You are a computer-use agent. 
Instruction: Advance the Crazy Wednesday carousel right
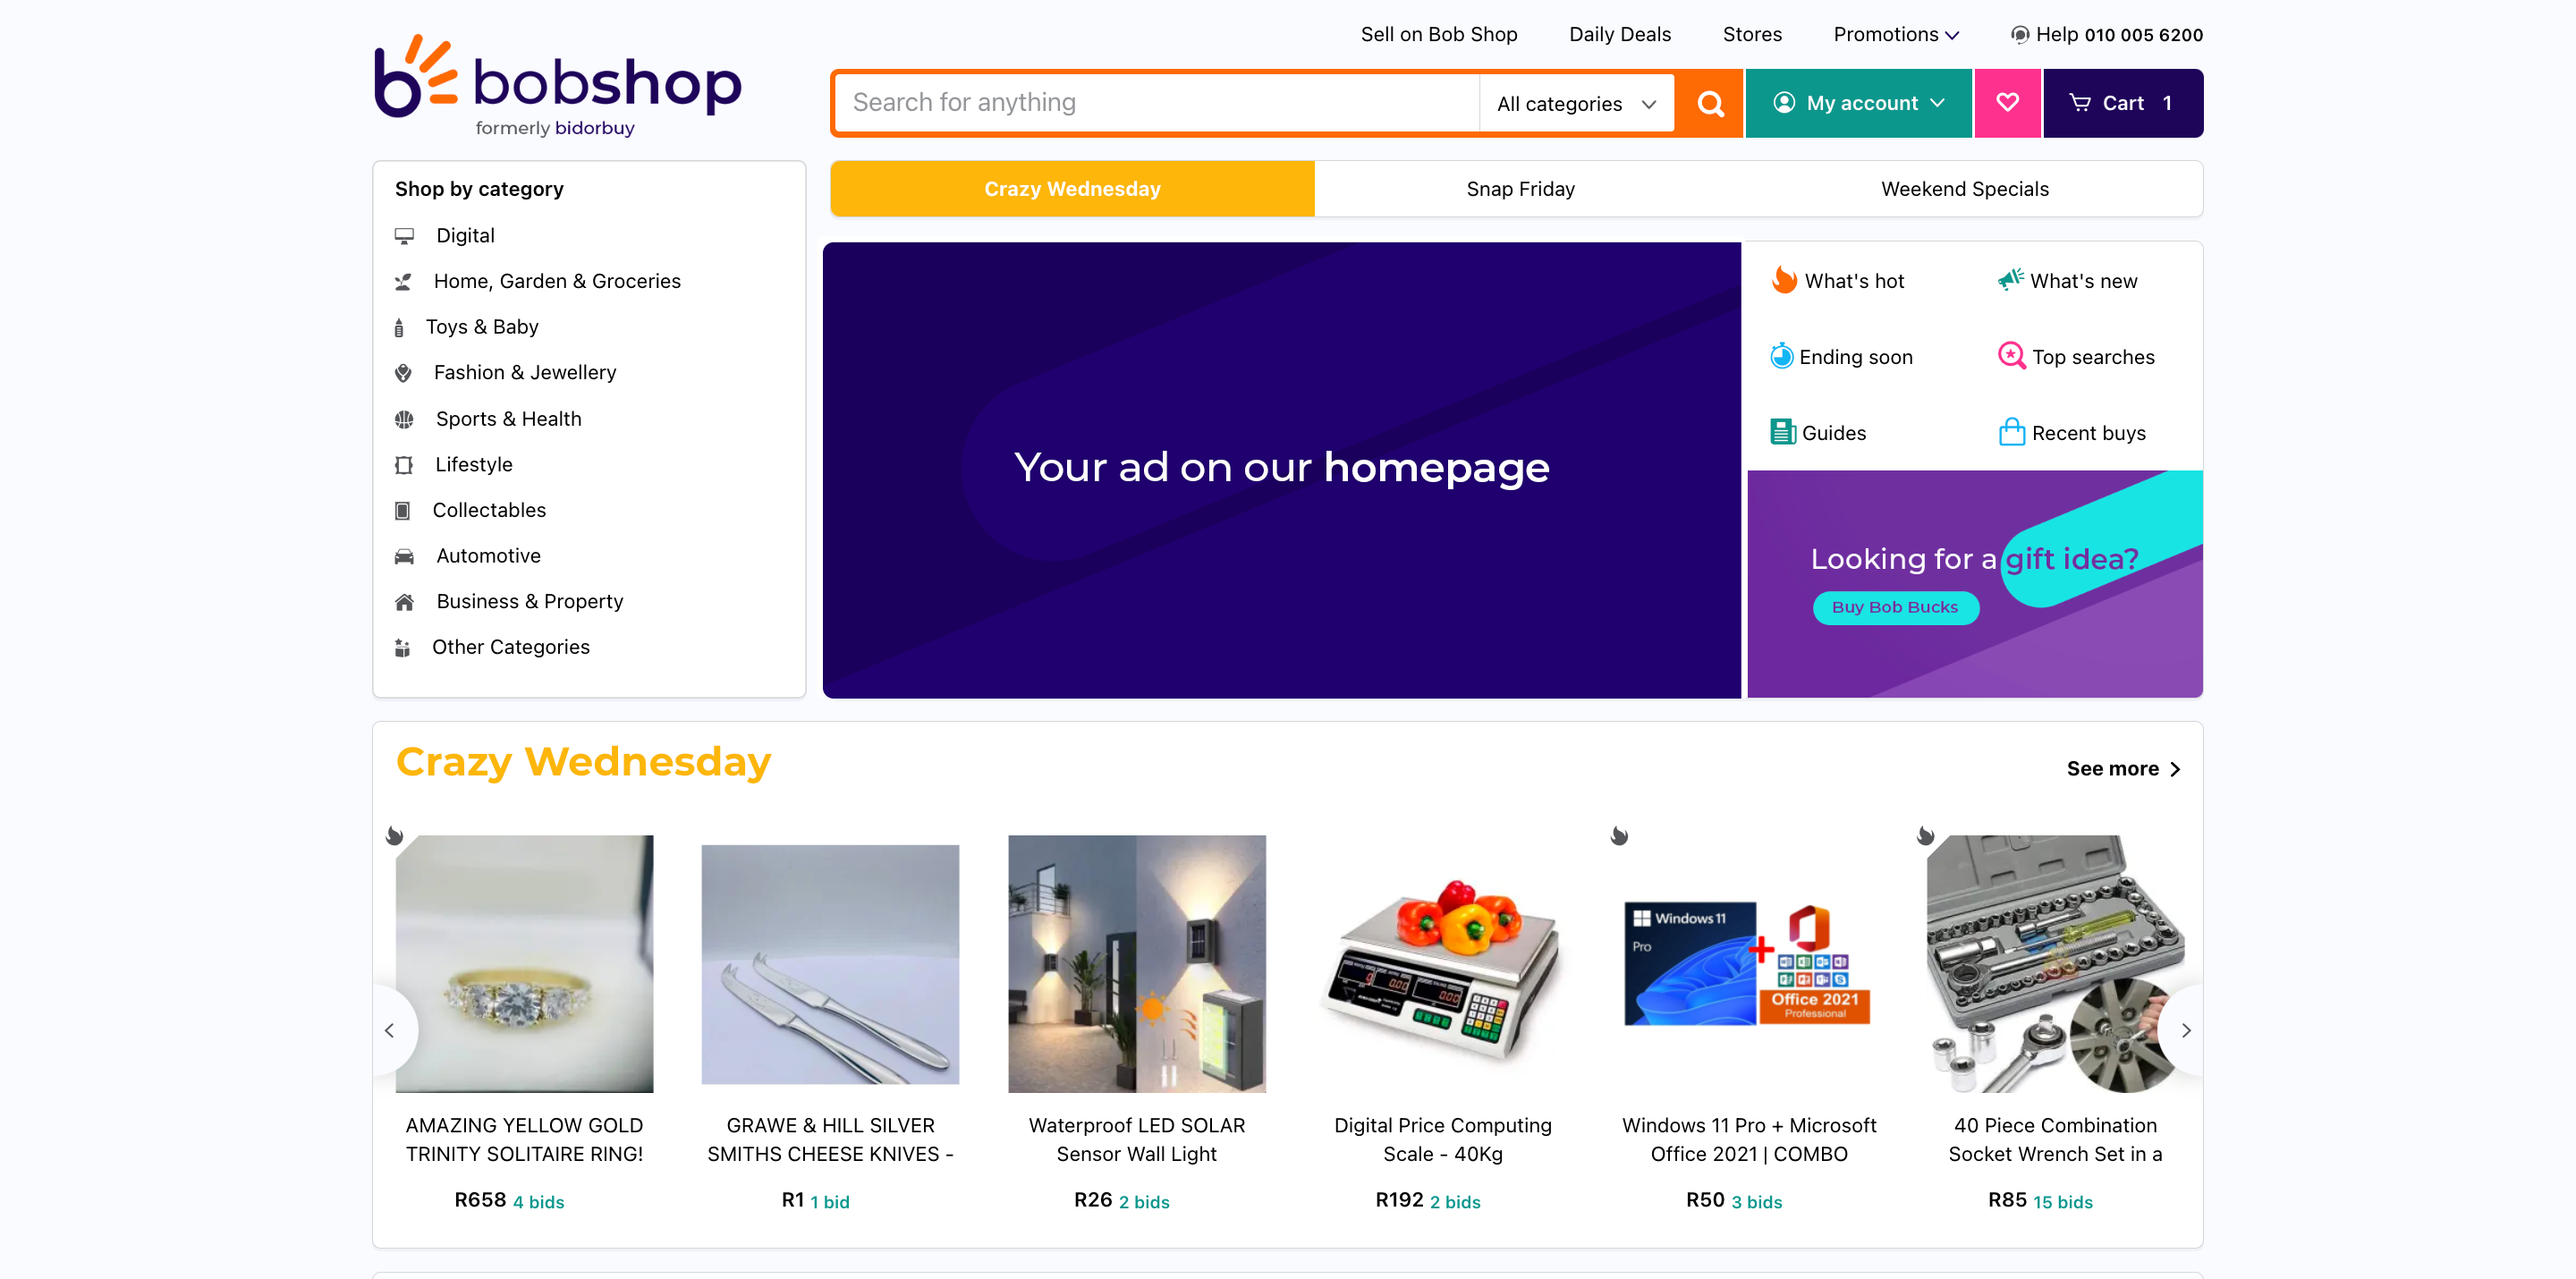2185,1030
